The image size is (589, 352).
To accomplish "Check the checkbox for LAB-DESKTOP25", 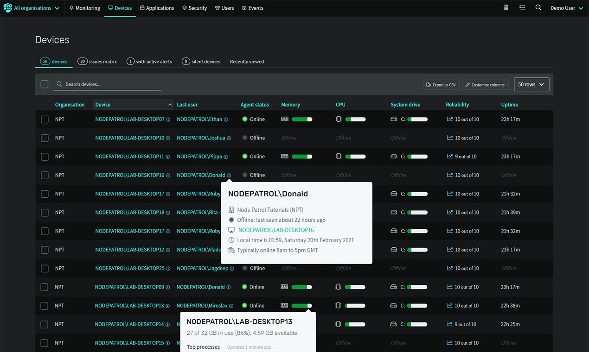I will [45, 268].
